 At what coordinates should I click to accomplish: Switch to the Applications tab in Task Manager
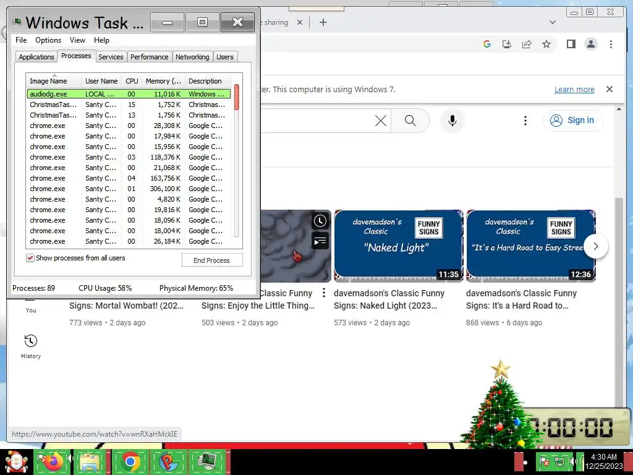point(36,57)
